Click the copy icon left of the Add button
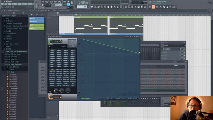Screen dimensions: 213x120 click(164, 7)
